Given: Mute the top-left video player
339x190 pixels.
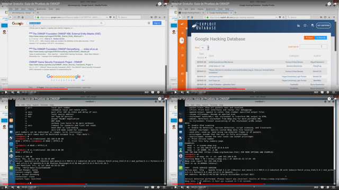Looking at the screenshot, I should point(19,92).
